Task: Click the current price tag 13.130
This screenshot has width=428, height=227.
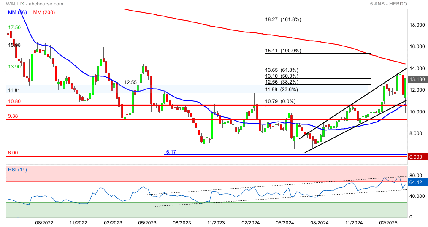Action: coord(417,79)
